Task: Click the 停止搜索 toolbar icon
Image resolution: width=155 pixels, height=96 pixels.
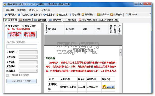Action: (x=19, y=15)
